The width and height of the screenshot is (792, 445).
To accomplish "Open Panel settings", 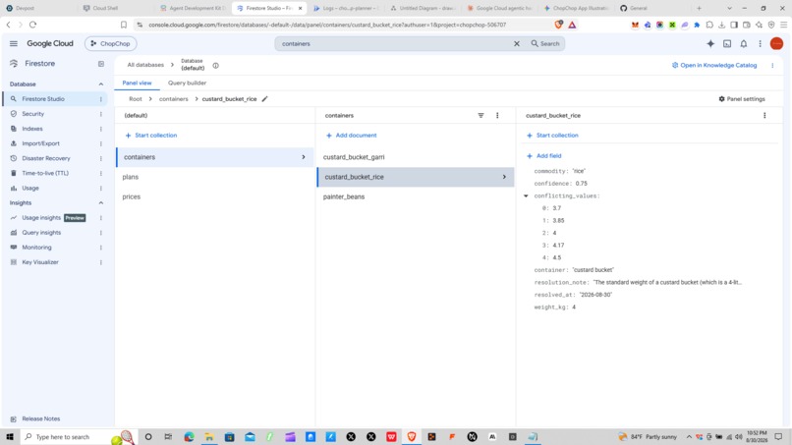I will [x=742, y=99].
